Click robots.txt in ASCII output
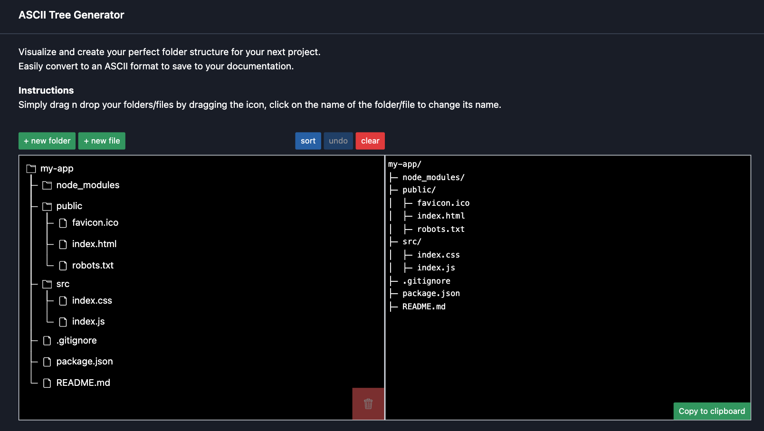The image size is (764, 431). click(x=441, y=229)
